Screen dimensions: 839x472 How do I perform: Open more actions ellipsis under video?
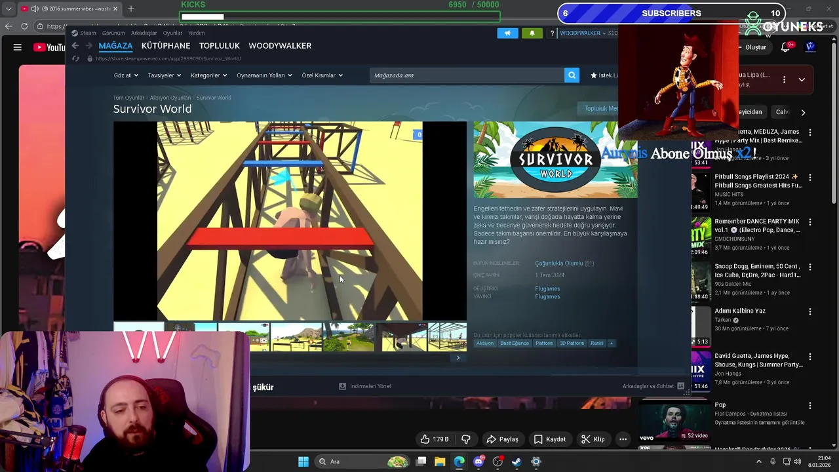(x=623, y=439)
